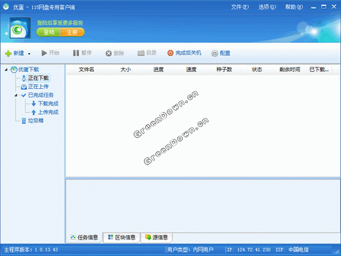Click the 主程序版本 status text

(31, 250)
